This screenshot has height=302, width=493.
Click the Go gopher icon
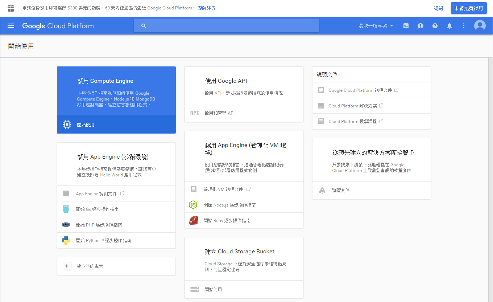[x=66, y=209]
